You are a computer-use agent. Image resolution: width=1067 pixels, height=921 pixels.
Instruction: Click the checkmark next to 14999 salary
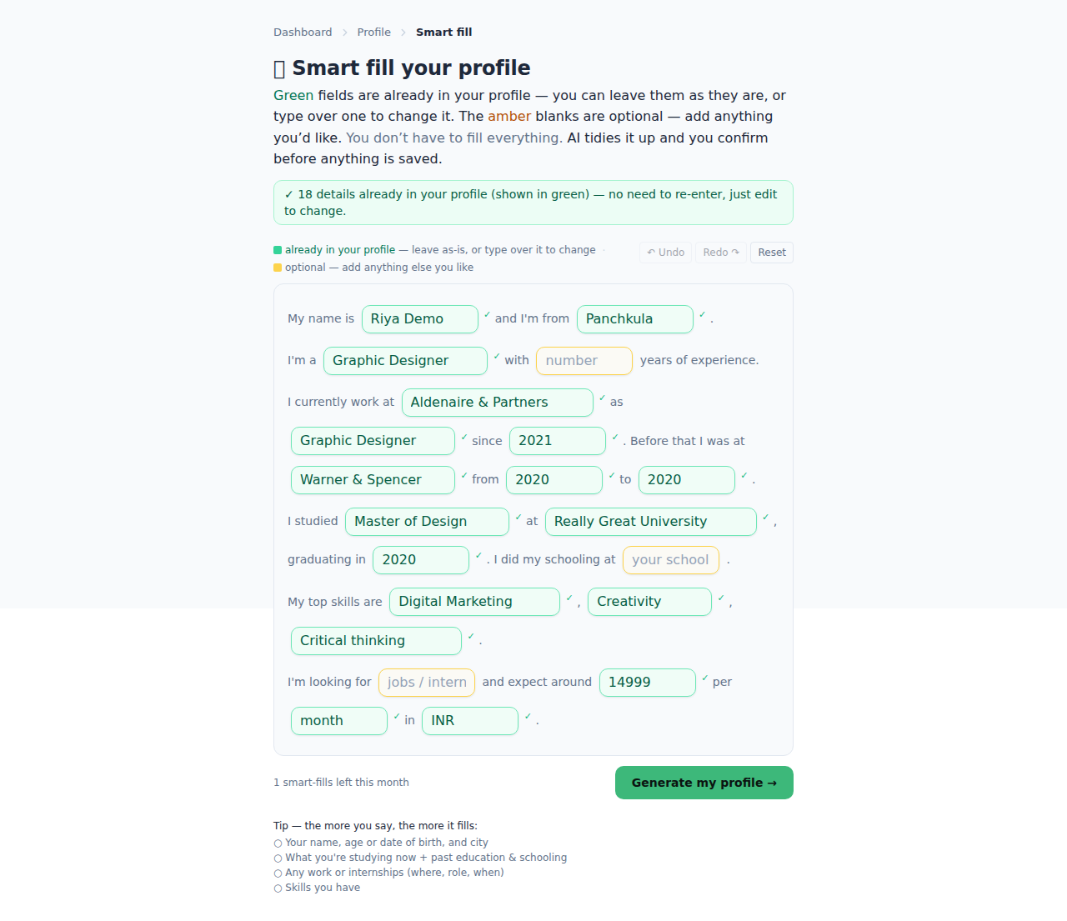click(704, 678)
